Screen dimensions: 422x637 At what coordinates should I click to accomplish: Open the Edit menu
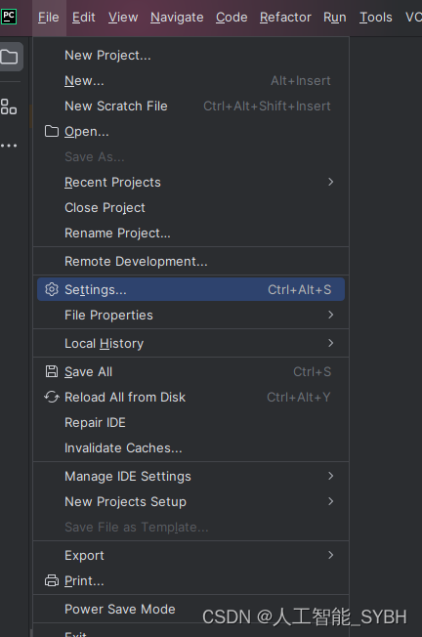click(83, 17)
